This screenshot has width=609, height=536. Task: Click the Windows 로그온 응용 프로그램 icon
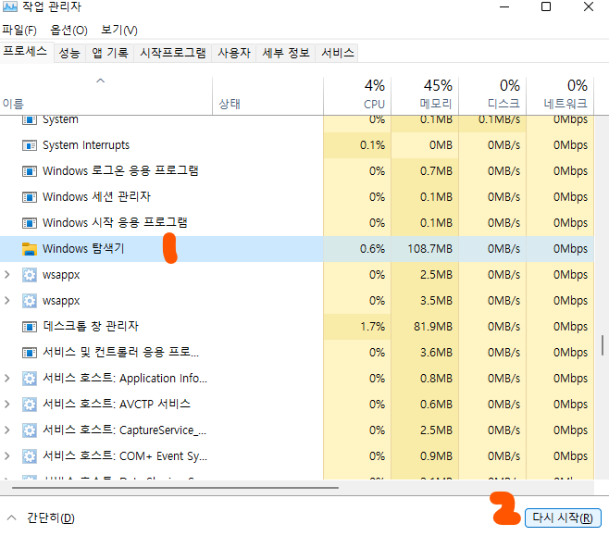30,171
